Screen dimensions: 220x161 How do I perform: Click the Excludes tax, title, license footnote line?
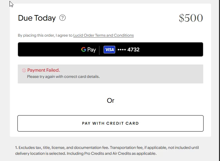click(107, 148)
